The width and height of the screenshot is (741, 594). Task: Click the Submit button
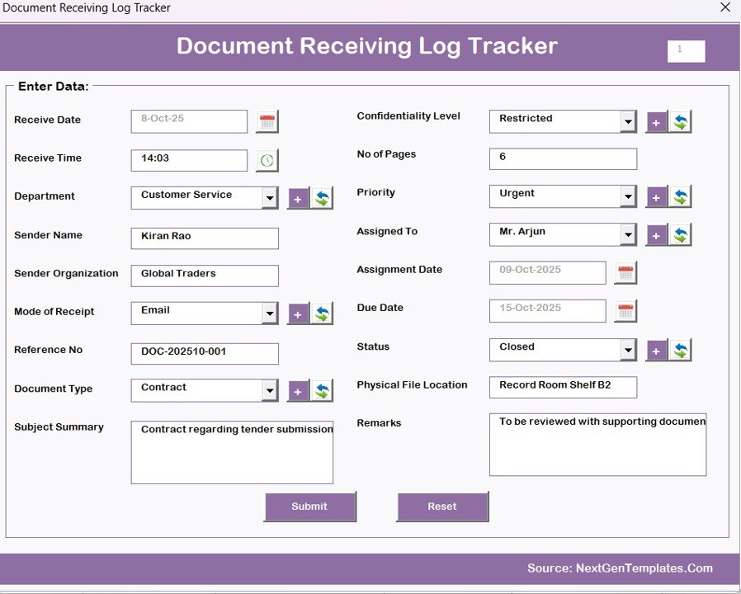click(310, 507)
